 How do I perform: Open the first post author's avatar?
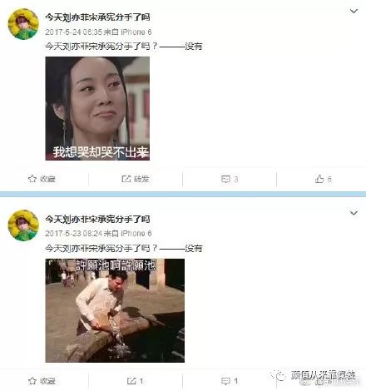[23, 24]
